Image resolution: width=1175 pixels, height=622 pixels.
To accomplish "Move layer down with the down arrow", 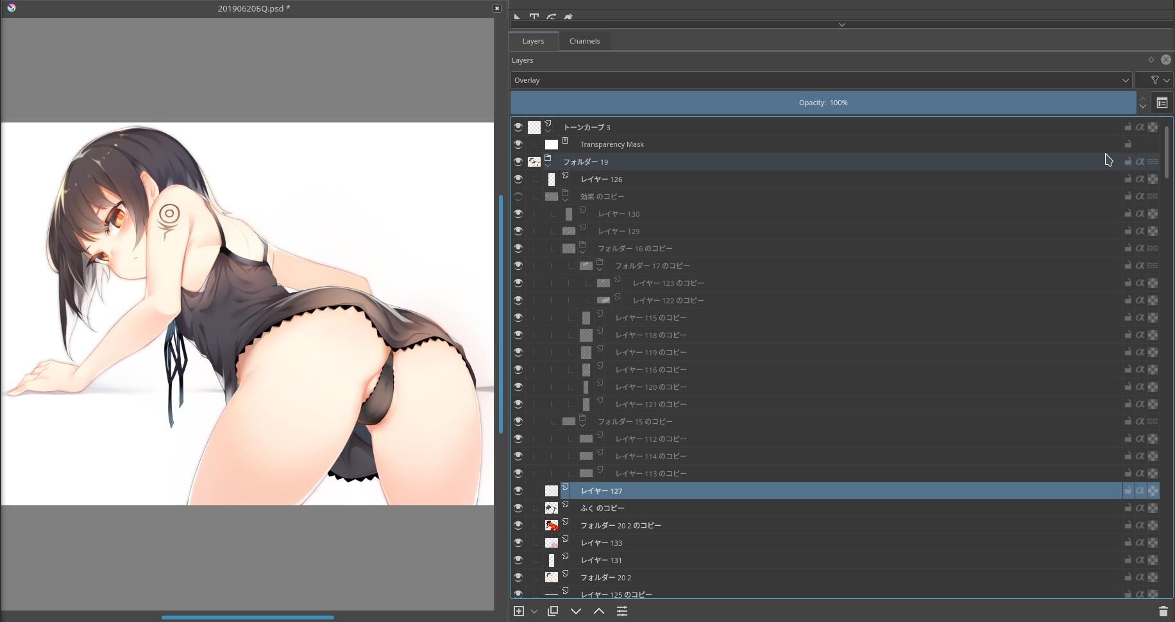I will click(x=575, y=611).
